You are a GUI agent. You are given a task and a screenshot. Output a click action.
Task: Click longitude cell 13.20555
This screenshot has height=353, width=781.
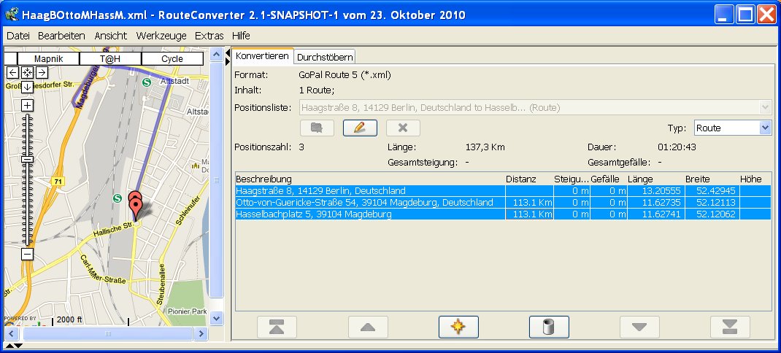coord(656,190)
